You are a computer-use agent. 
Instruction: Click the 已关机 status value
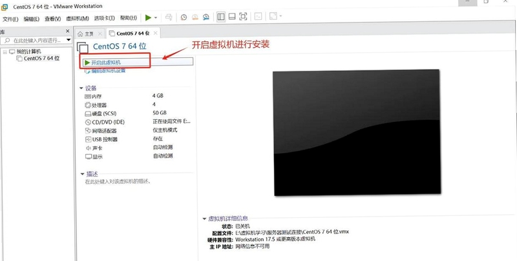tap(242, 226)
